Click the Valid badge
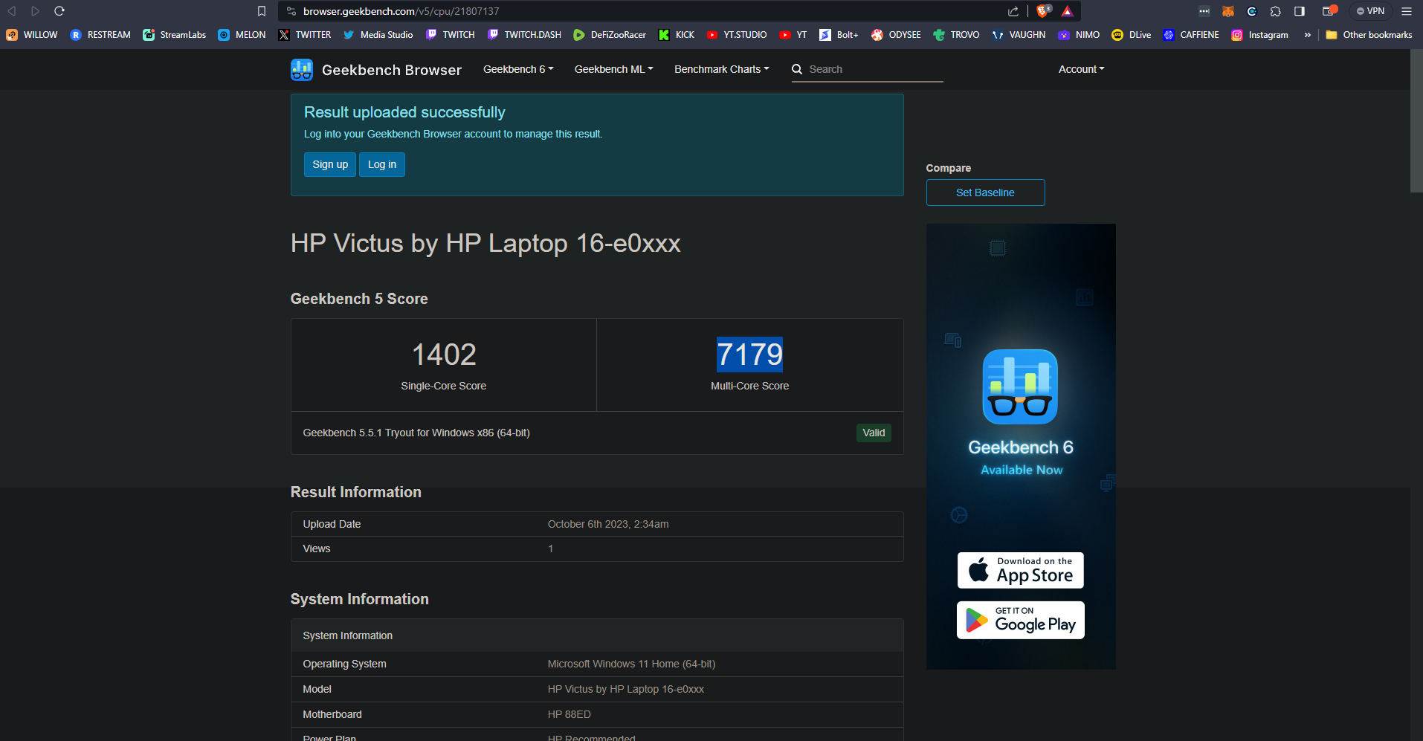The height and width of the screenshot is (741, 1423). click(874, 433)
